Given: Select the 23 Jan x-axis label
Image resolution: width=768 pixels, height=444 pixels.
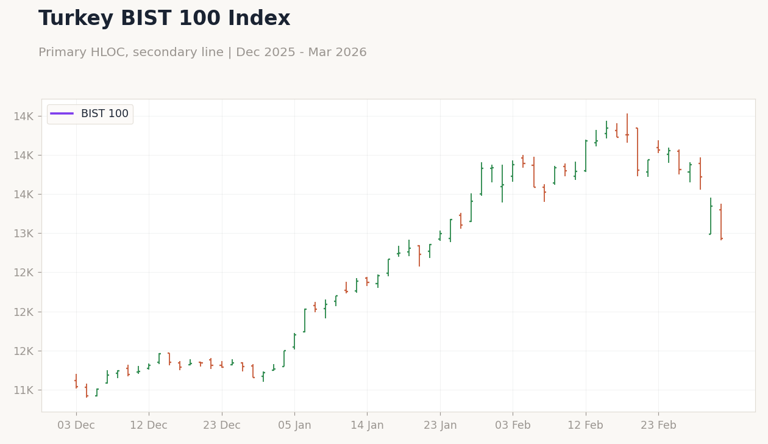Looking at the screenshot, I should 440,426.
